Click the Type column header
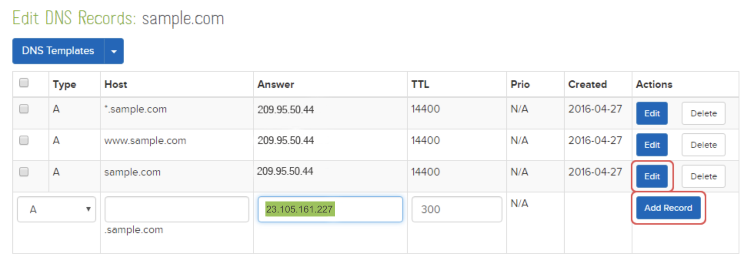Viewport: 754px width, 265px height. click(64, 84)
